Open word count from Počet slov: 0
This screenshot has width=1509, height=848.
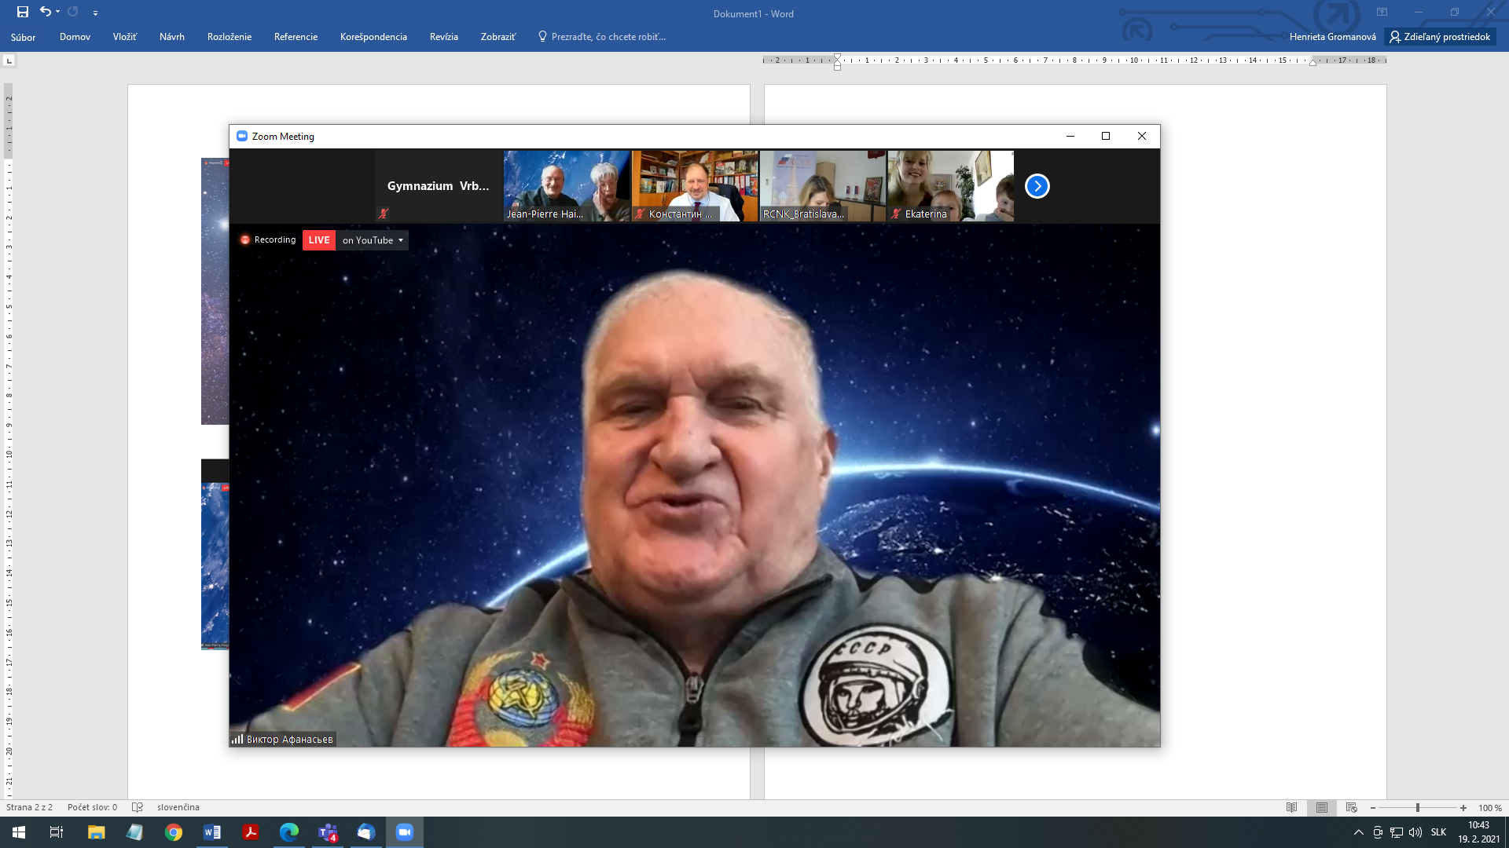point(92,807)
